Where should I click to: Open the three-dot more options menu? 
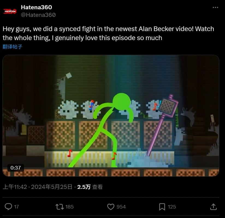pos(215,7)
